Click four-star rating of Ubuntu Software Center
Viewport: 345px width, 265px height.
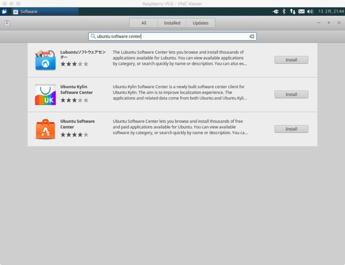[74, 135]
